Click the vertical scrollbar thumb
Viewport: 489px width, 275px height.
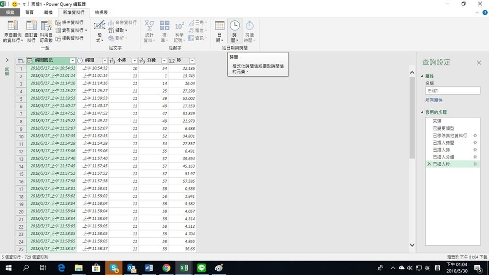tap(412, 118)
